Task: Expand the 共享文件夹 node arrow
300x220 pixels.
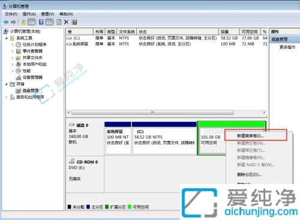Action: click(x=13, y=58)
